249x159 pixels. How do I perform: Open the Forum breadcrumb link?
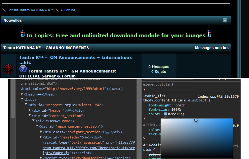tap(70, 10)
